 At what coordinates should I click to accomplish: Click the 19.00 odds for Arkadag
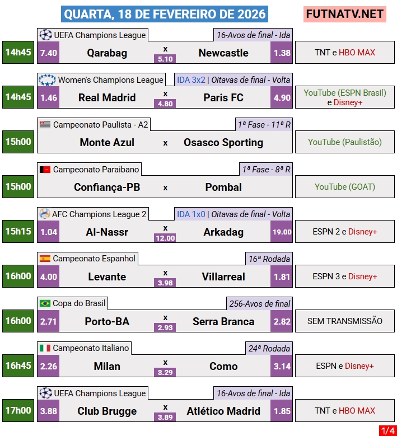(282, 232)
